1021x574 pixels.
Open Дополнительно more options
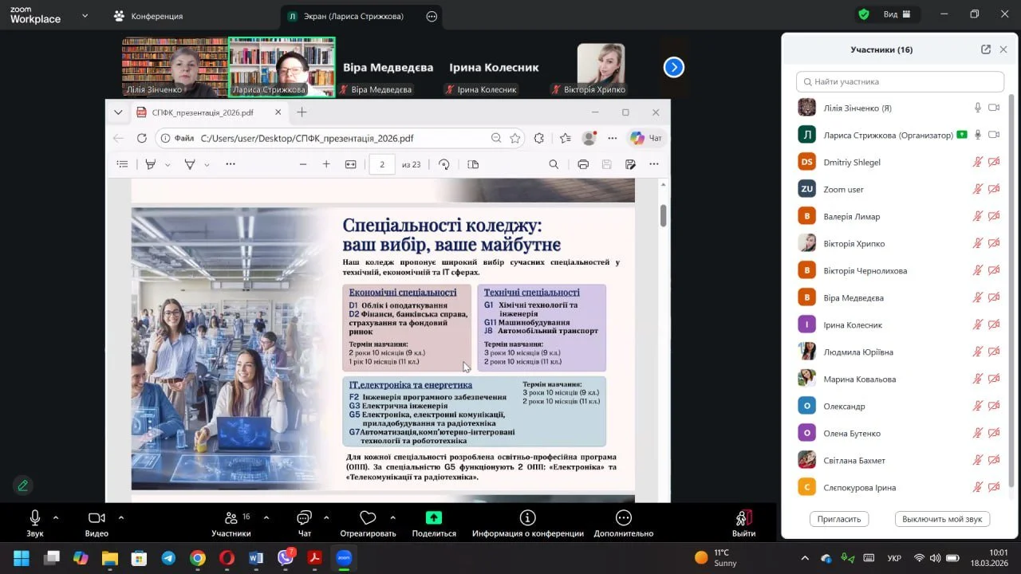point(624,523)
